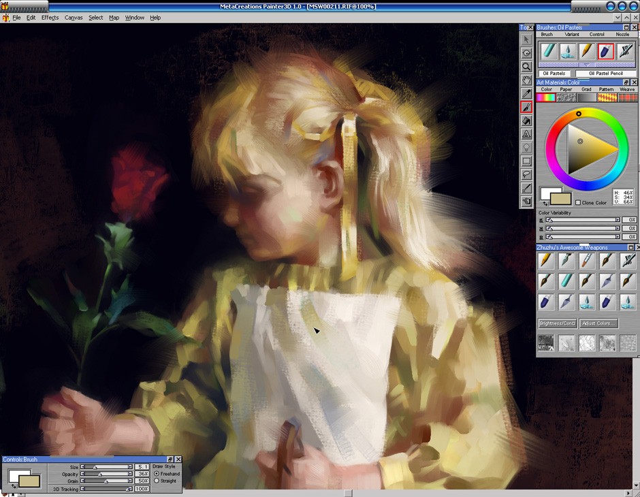
Task: Select the straight line tool in Tools palette
Action: [526, 188]
